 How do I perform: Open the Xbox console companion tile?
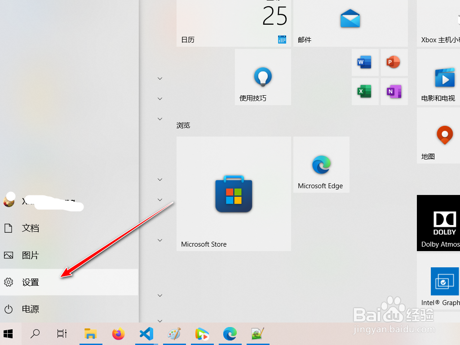click(x=438, y=23)
